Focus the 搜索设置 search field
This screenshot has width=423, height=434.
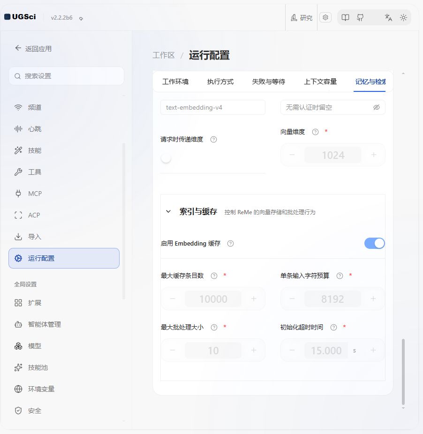(66, 76)
